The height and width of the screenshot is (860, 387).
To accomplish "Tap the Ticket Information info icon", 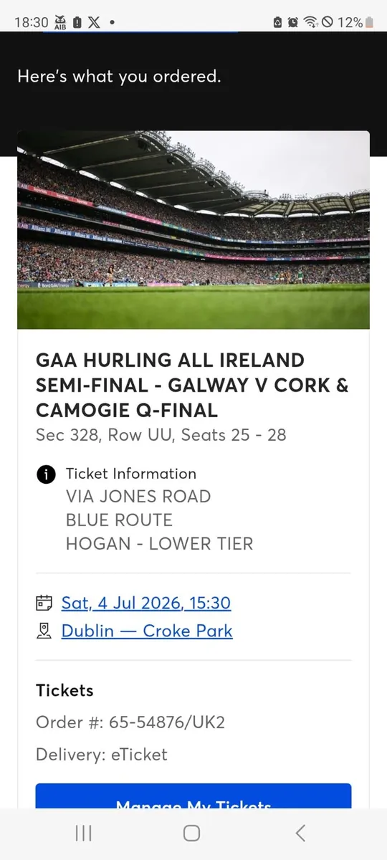I will click(x=45, y=474).
